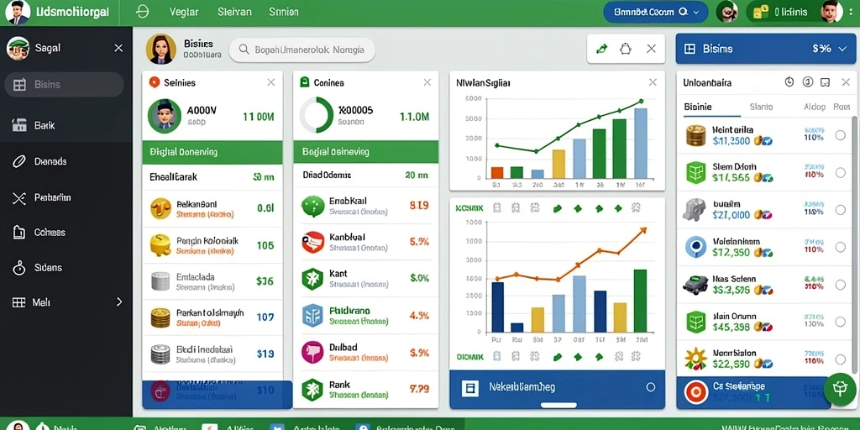Select the radio button for Nointarila row

[840, 135]
